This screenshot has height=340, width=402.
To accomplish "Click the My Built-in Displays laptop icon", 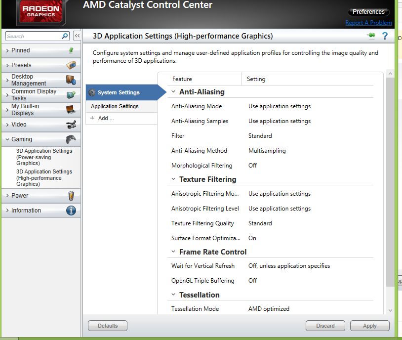I will pyautogui.click(x=71, y=110).
